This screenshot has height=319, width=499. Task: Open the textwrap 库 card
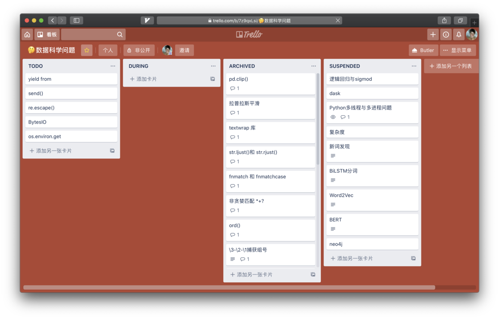270,133
